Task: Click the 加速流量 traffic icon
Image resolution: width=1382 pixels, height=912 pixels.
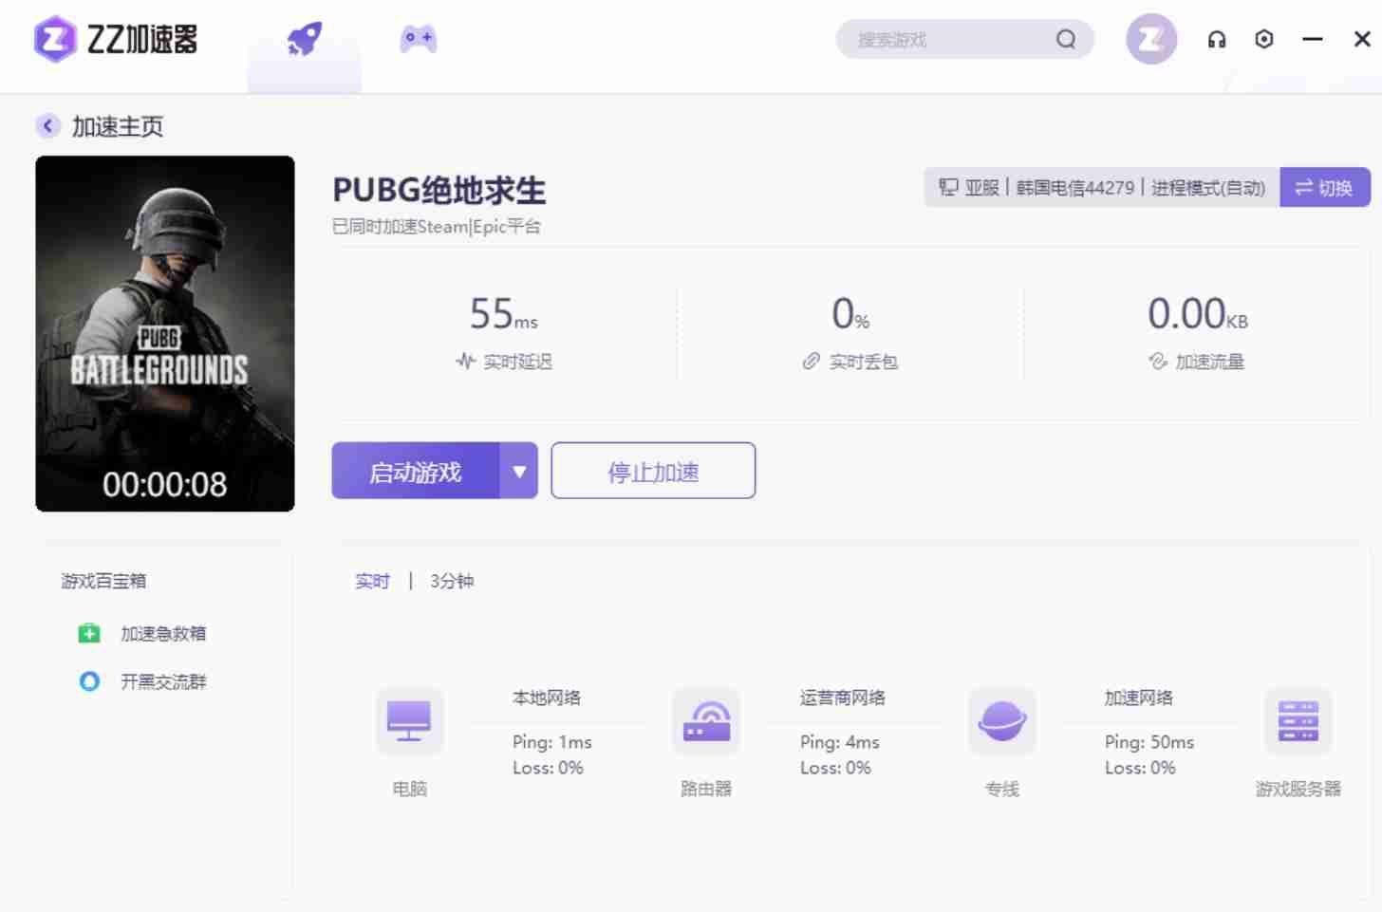Action: point(1157,362)
